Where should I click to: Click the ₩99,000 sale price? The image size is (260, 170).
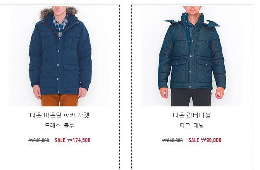pos(211,140)
